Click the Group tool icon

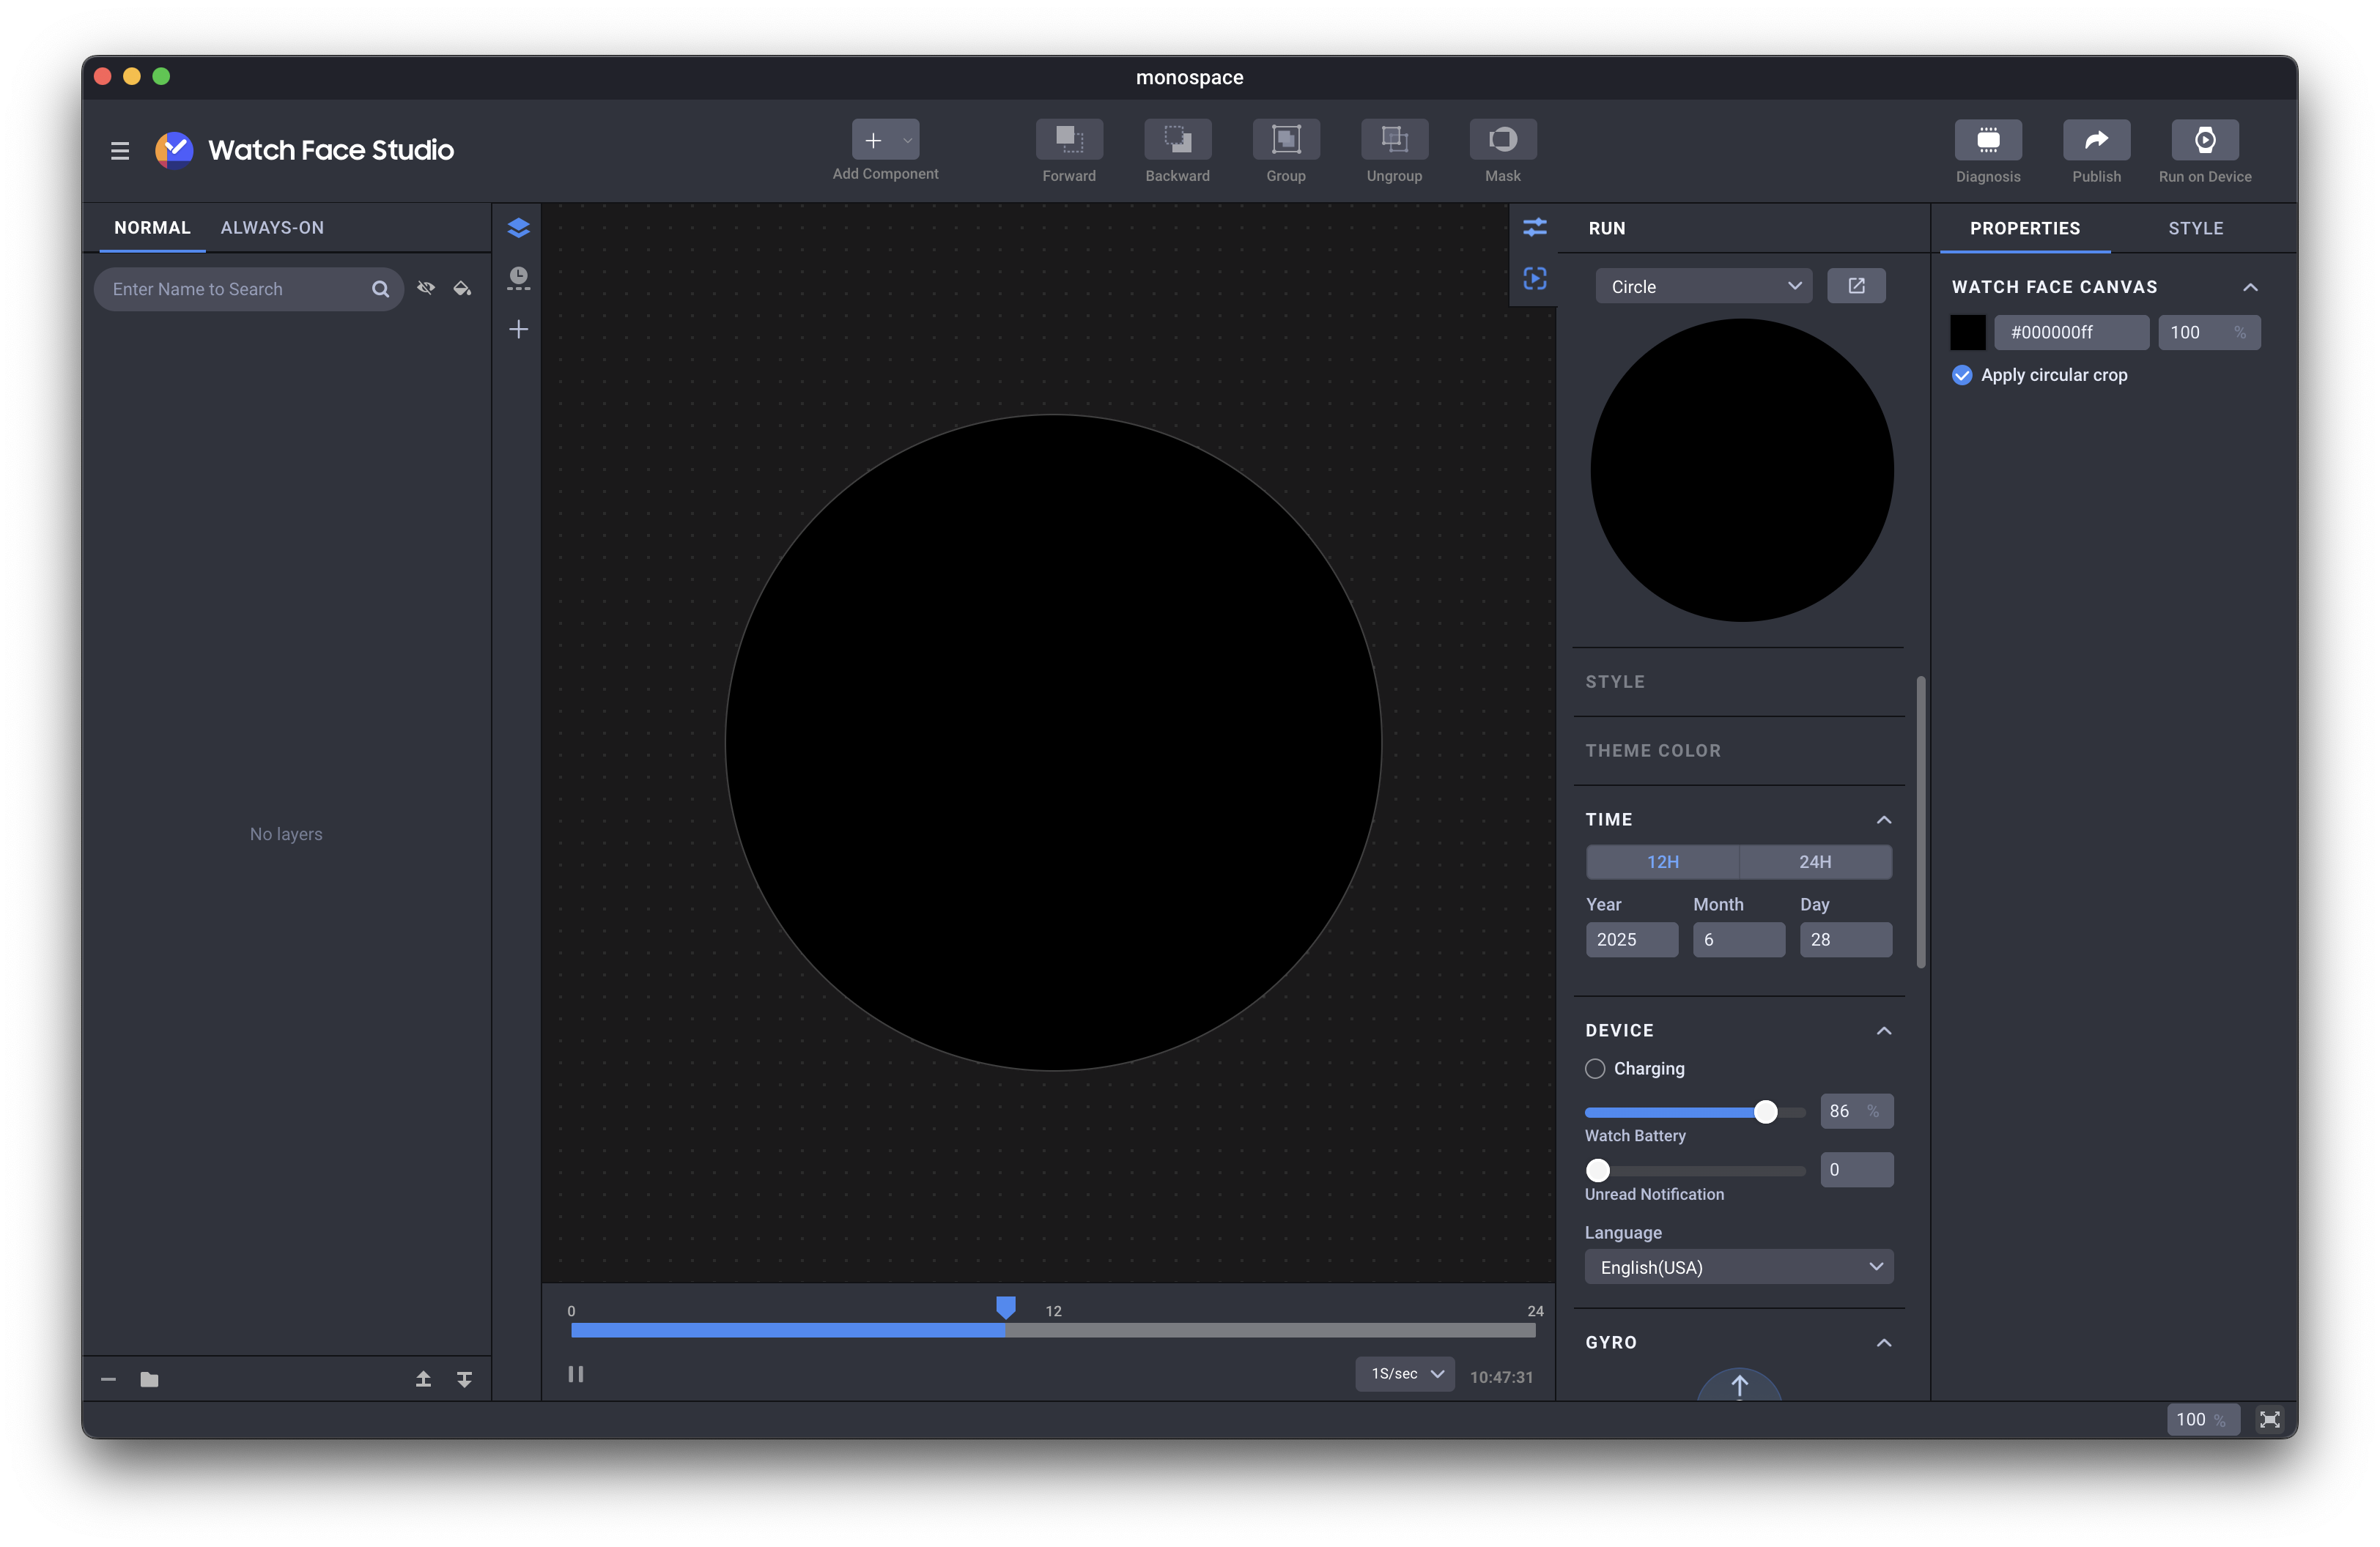(1285, 140)
